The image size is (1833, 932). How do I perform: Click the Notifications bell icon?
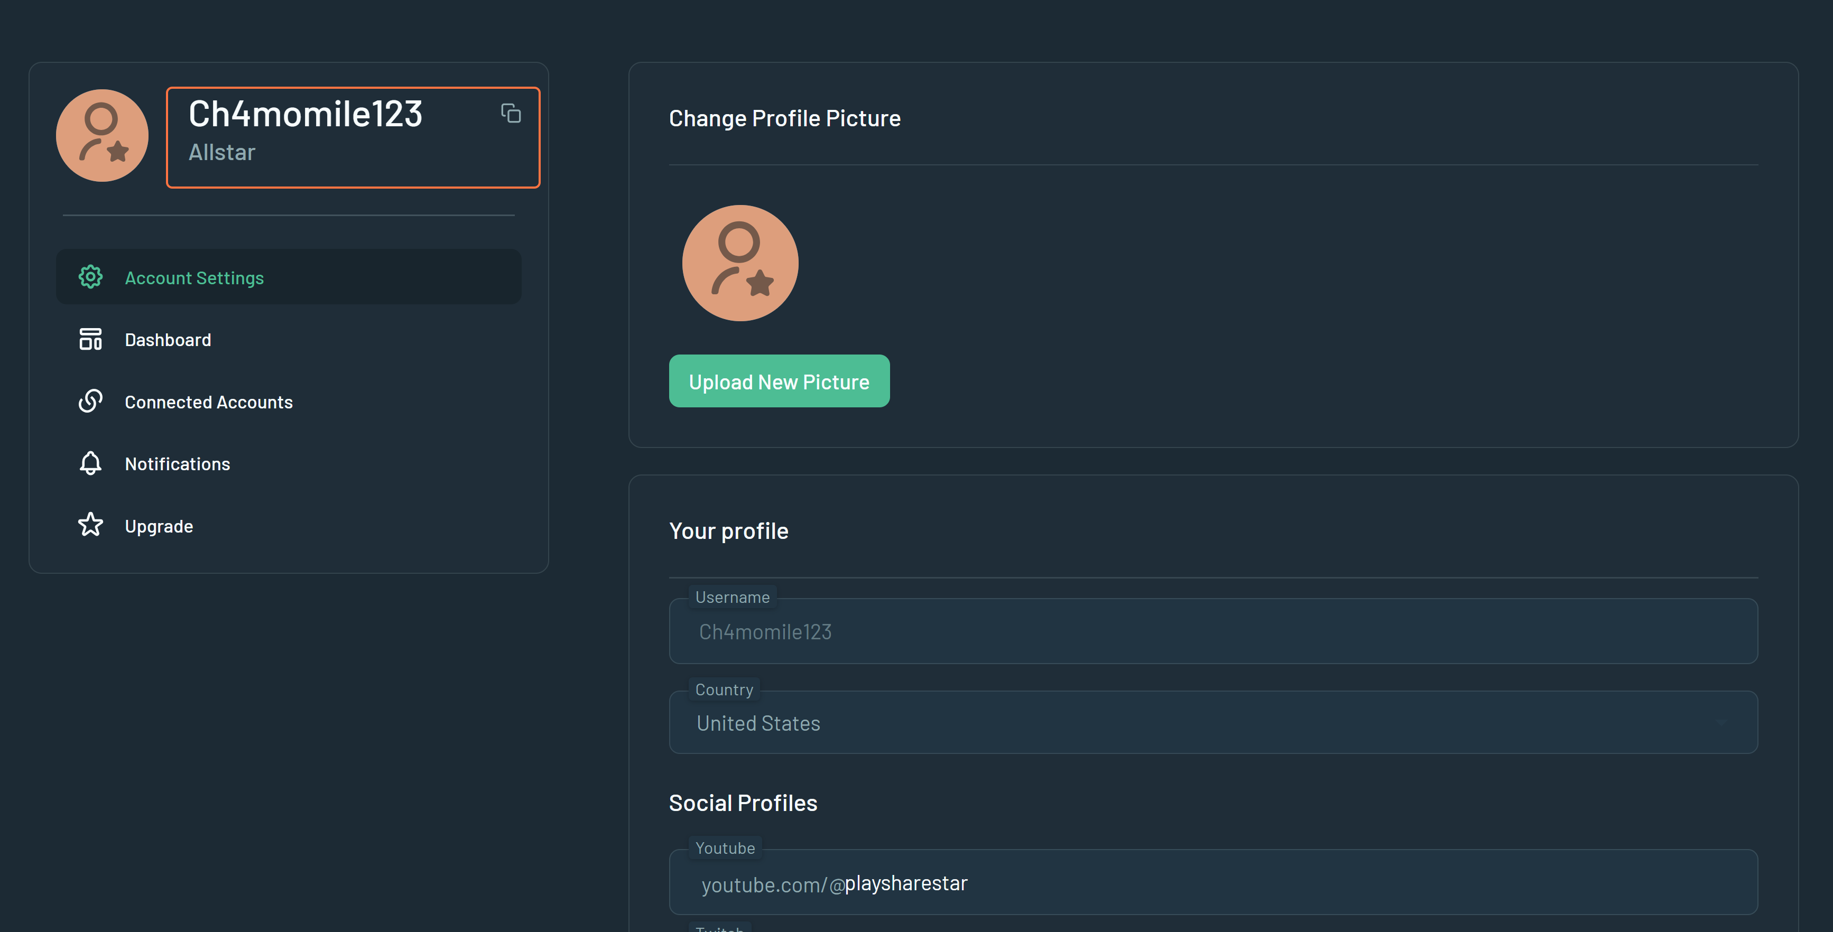(90, 463)
